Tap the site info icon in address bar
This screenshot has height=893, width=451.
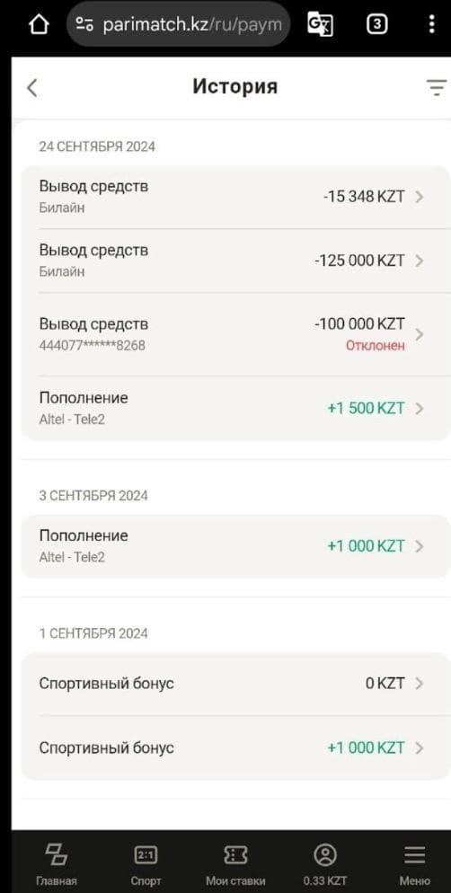[84, 24]
